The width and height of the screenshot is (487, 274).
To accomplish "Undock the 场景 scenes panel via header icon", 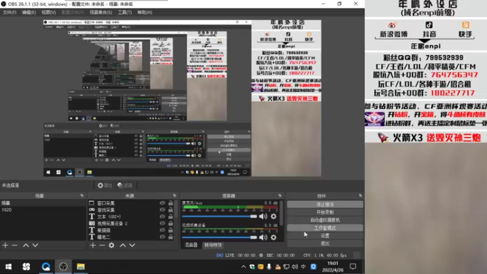I will coord(82,195).
